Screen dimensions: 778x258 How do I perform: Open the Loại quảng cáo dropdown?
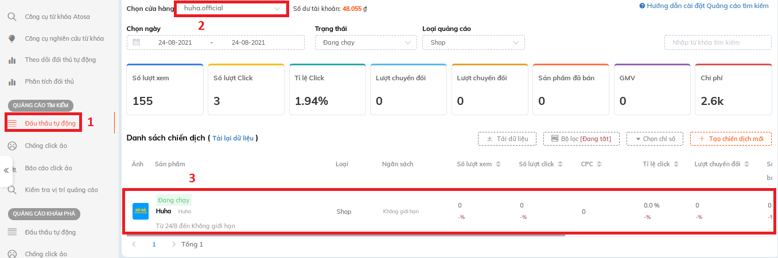(473, 42)
